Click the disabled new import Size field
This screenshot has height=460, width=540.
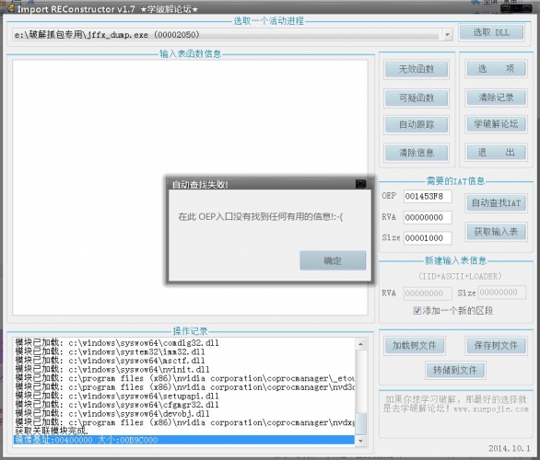(502, 293)
